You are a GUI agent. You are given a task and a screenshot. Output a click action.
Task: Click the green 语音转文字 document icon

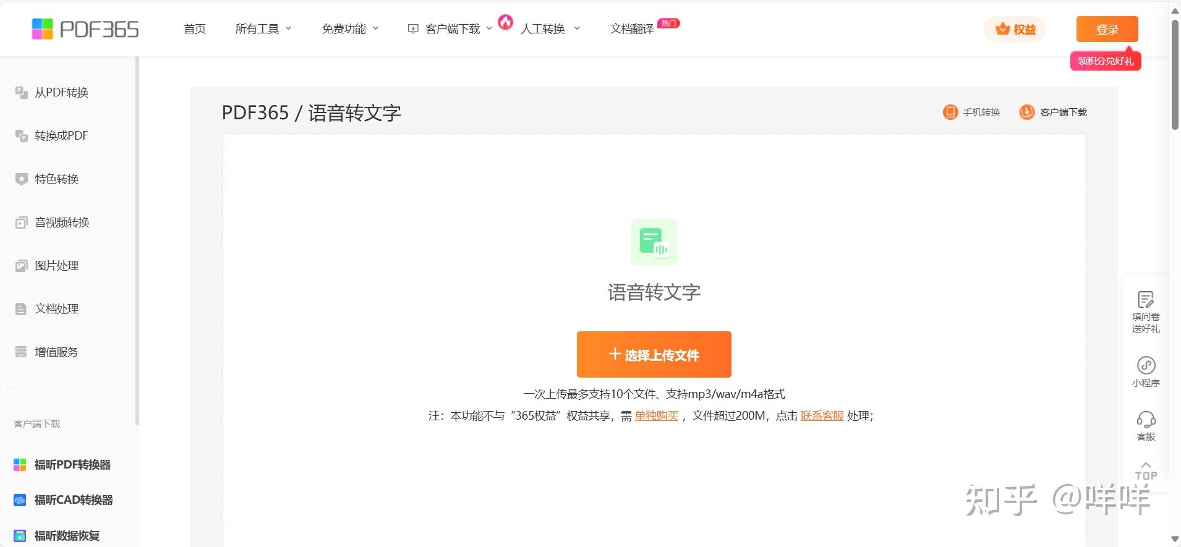click(x=654, y=242)
